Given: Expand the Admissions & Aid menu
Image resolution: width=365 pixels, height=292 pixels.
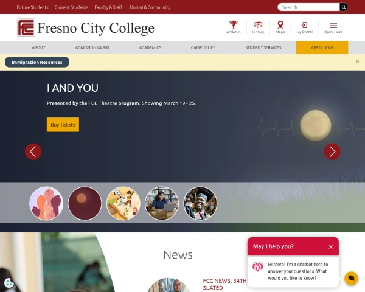Looking at the screenshot, I should pyautogui.click(x=92, y=47).
